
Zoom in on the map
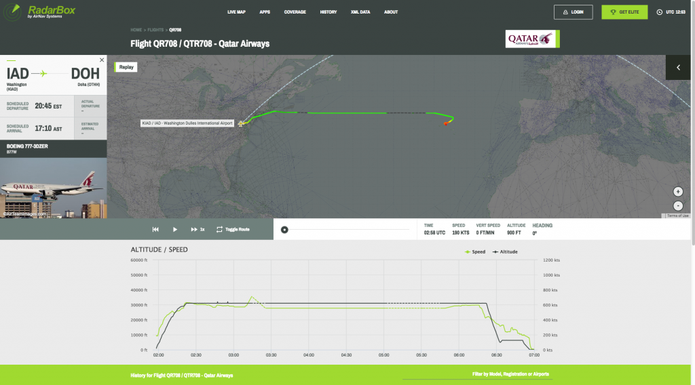(678, 192)
